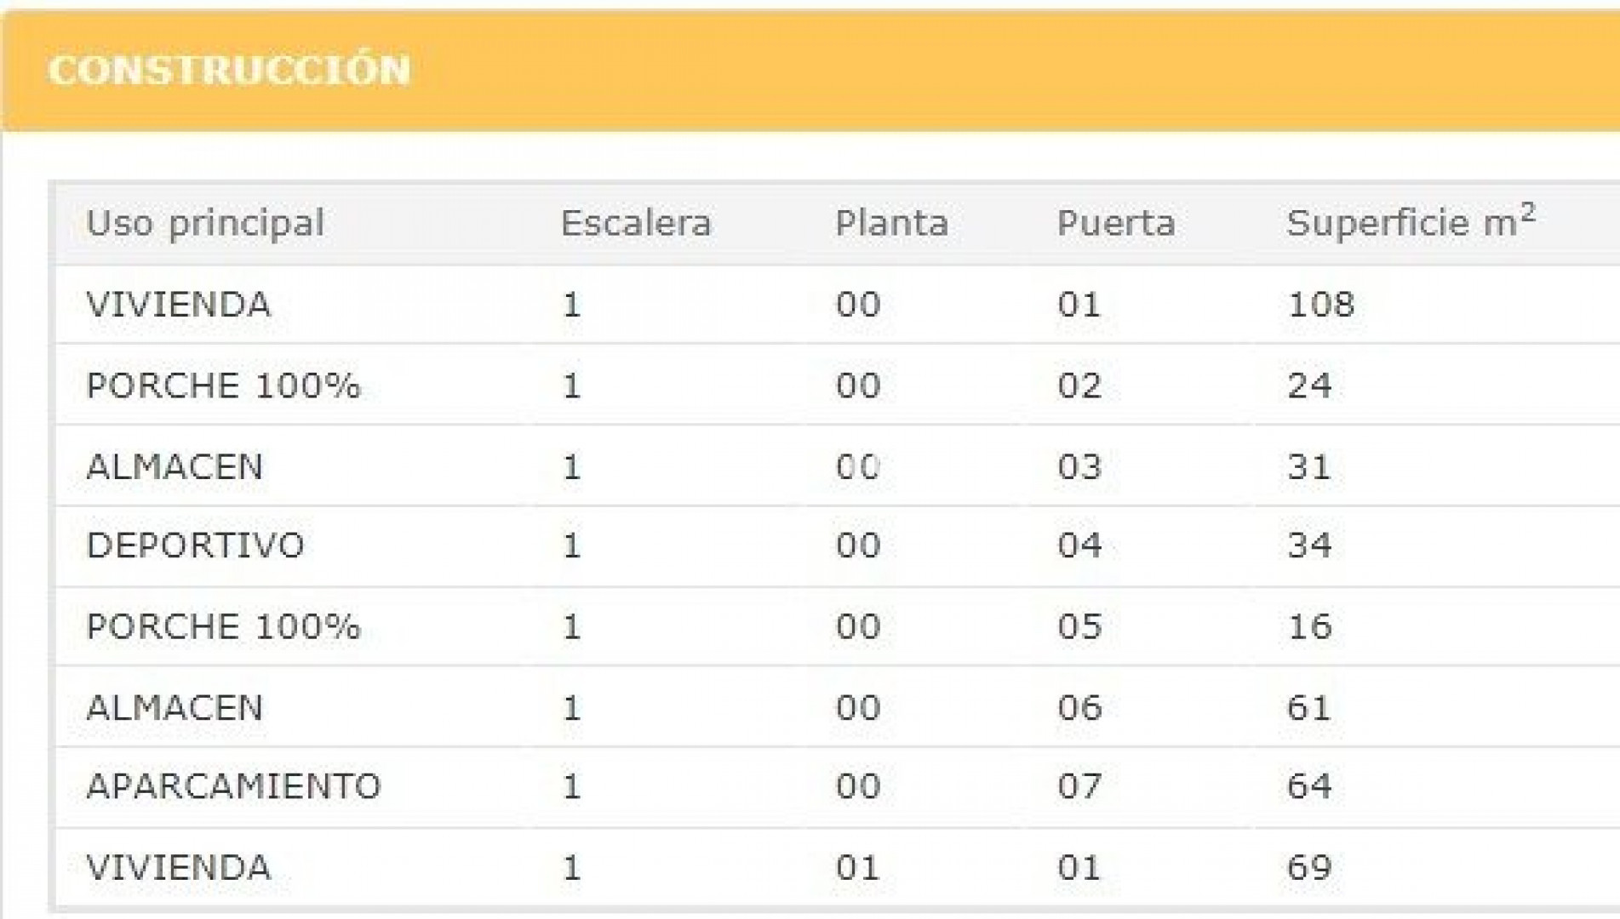The image size is (1620, 919).
Task: Select the PORCHE 100% entry with door 05
Action: coord(223,627)
